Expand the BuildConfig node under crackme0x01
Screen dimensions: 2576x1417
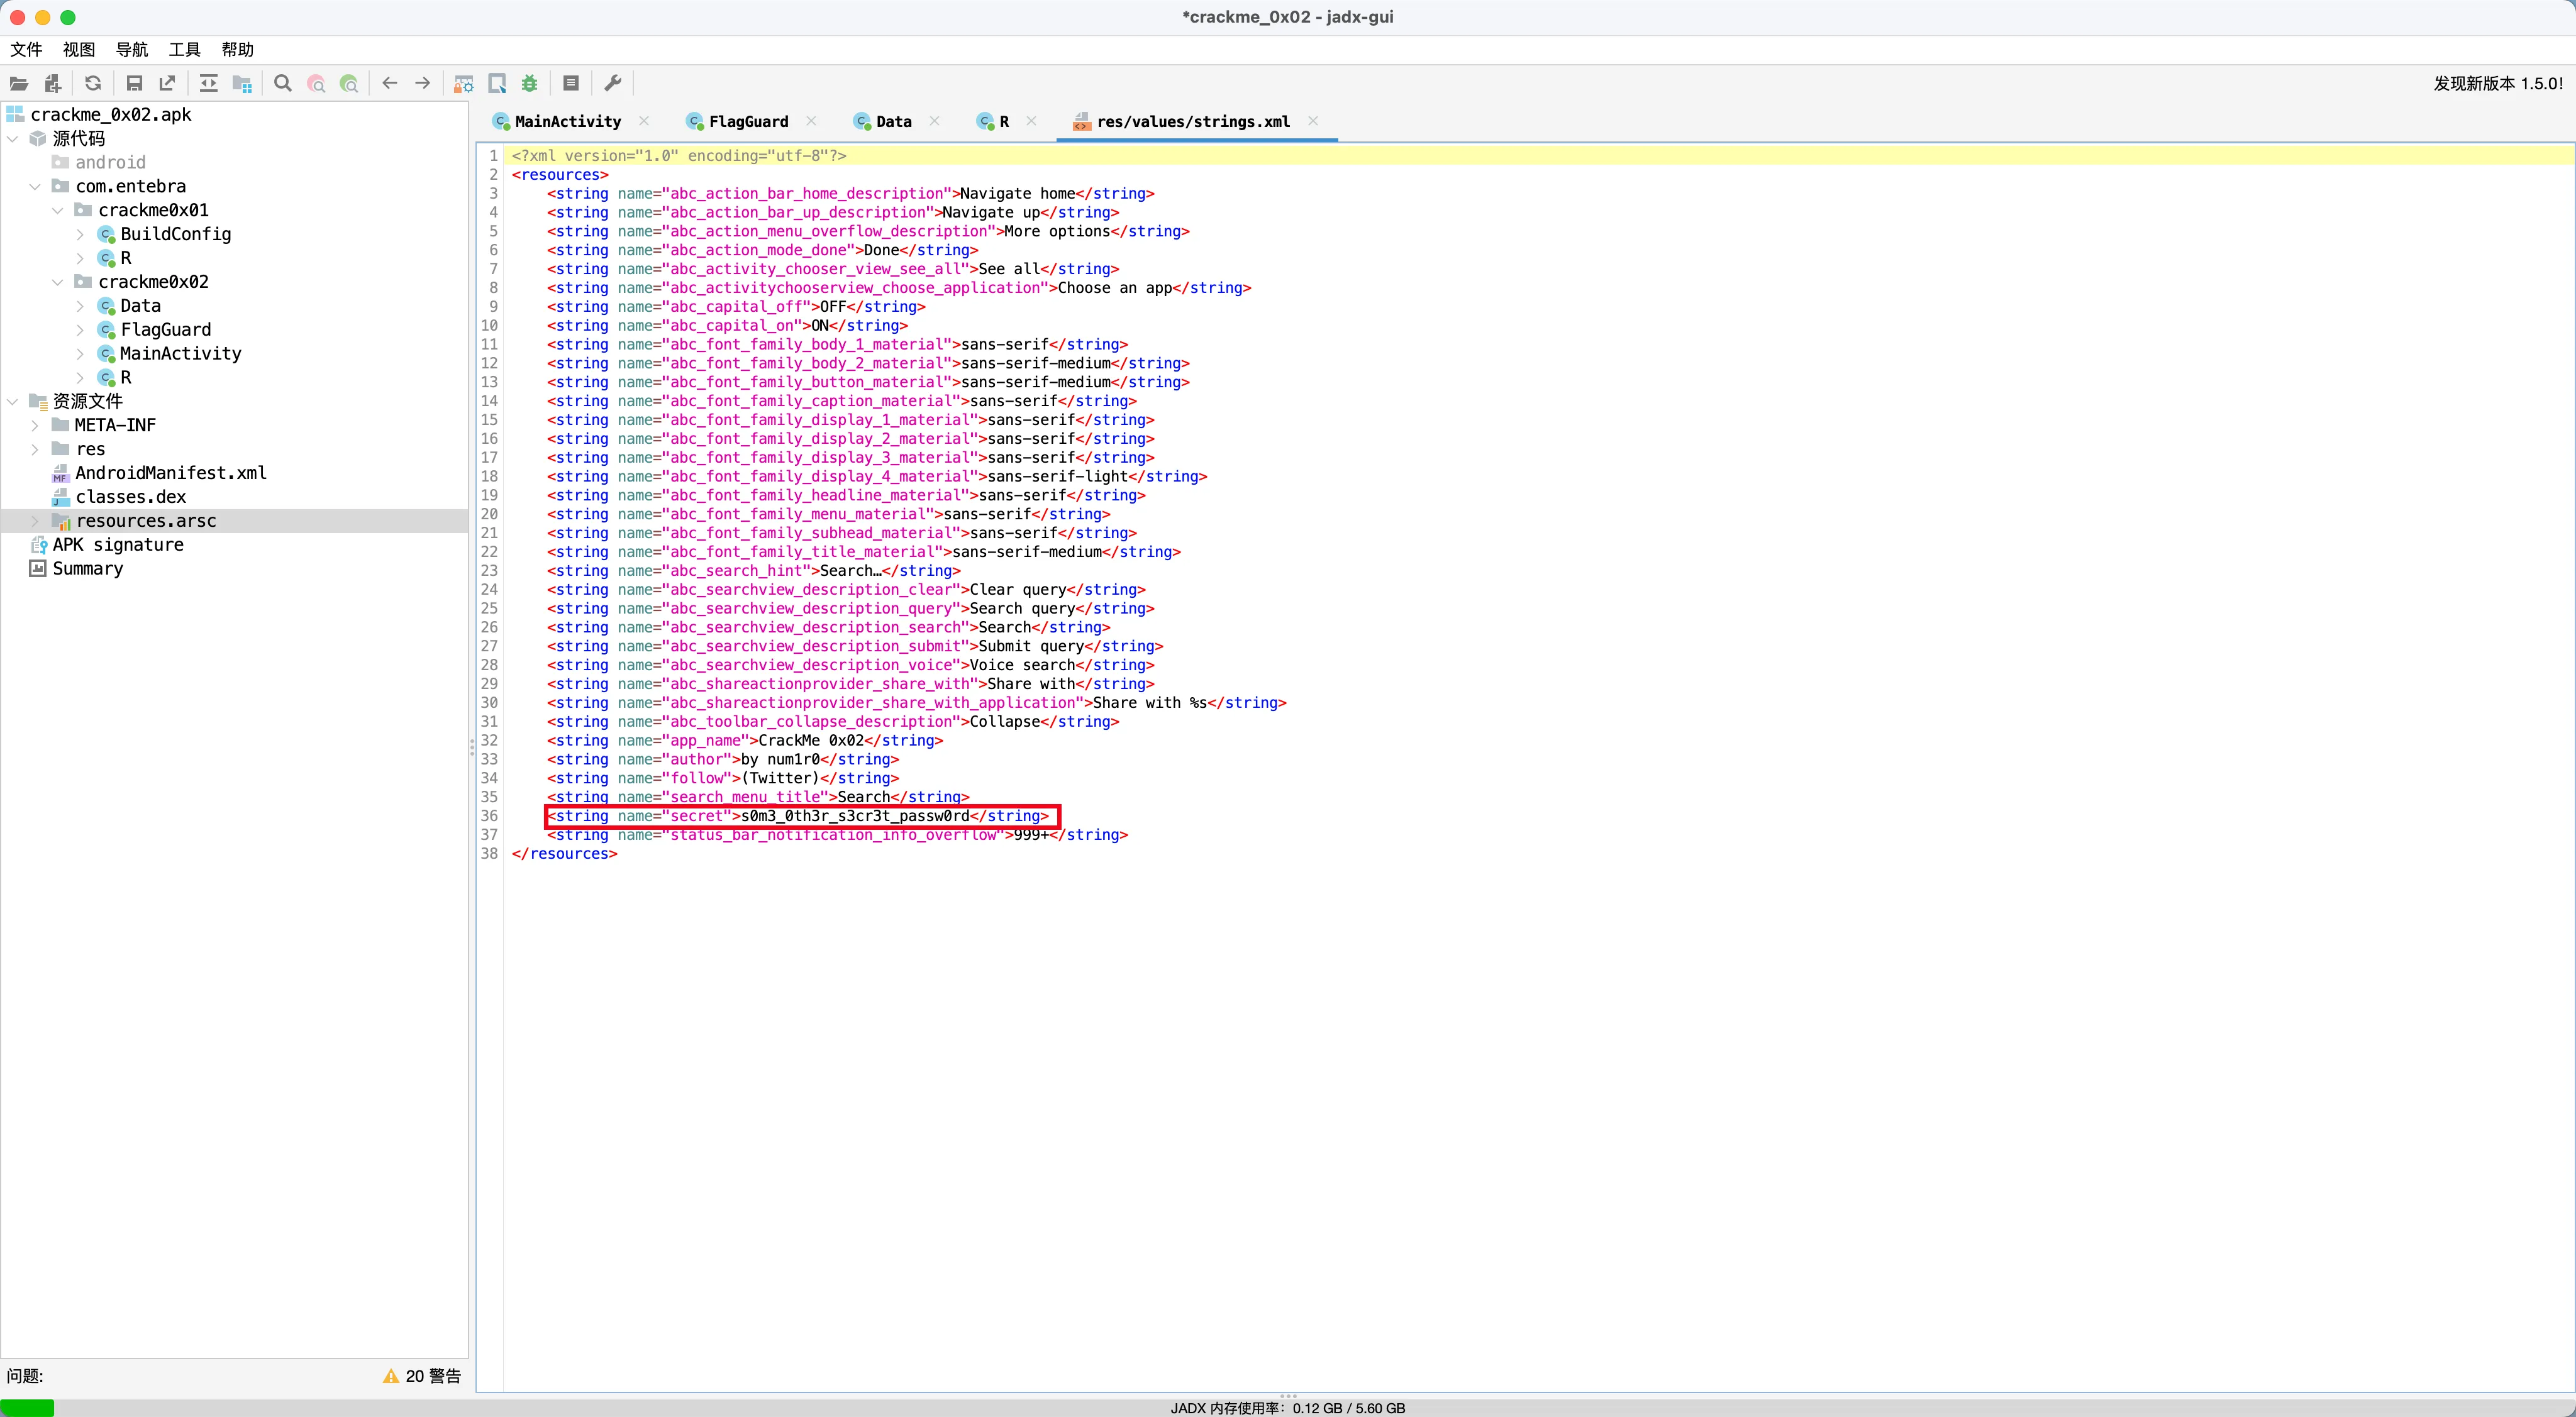[80, 234]
